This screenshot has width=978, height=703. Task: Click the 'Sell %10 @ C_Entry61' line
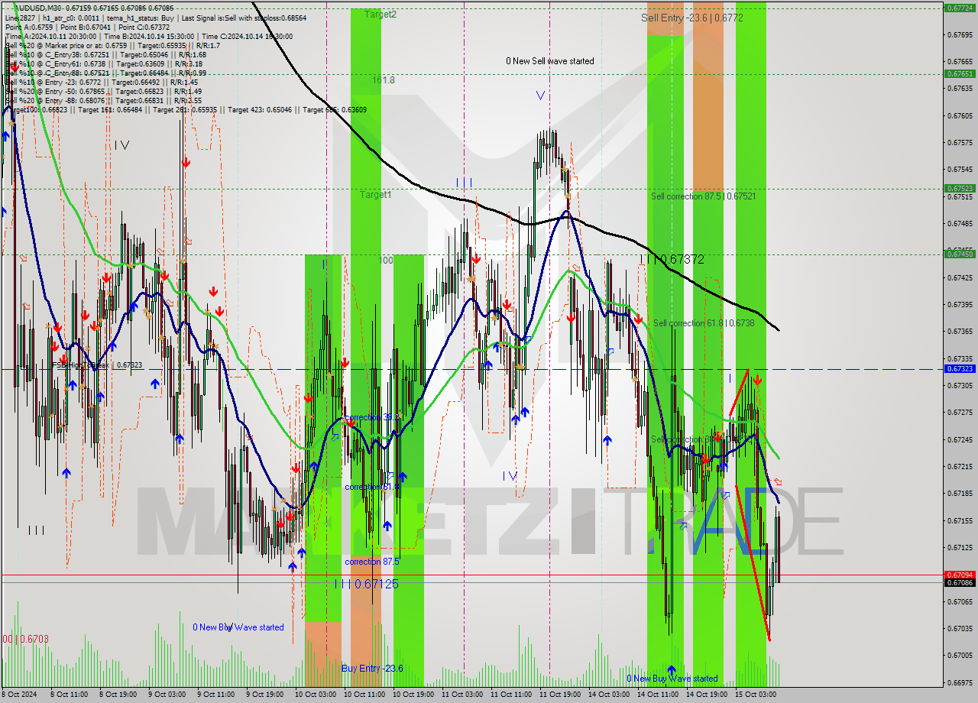(103, 64)
